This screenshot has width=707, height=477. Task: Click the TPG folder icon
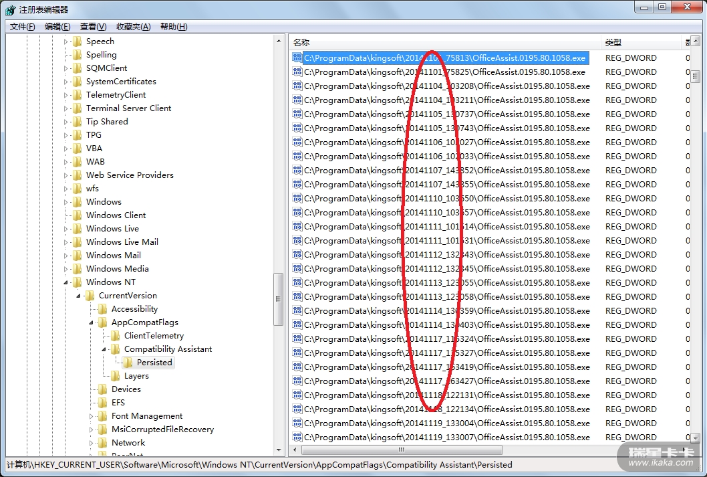point(78,135)
